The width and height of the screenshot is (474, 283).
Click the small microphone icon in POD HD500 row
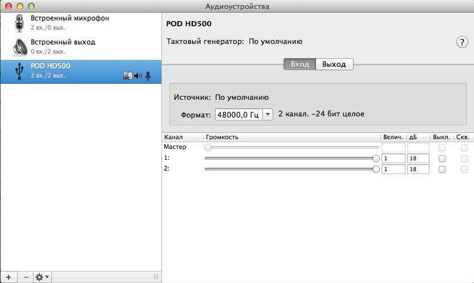coord(148,76)
